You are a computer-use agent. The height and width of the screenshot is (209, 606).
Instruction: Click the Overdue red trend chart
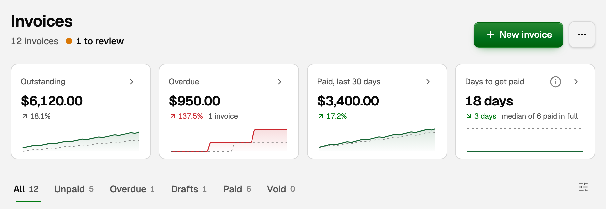(x=229, y=140)
